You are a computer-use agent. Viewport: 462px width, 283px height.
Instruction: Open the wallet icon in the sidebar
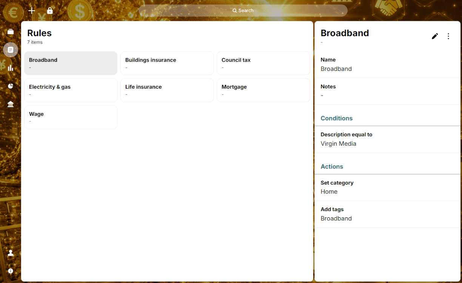[11, 32]
